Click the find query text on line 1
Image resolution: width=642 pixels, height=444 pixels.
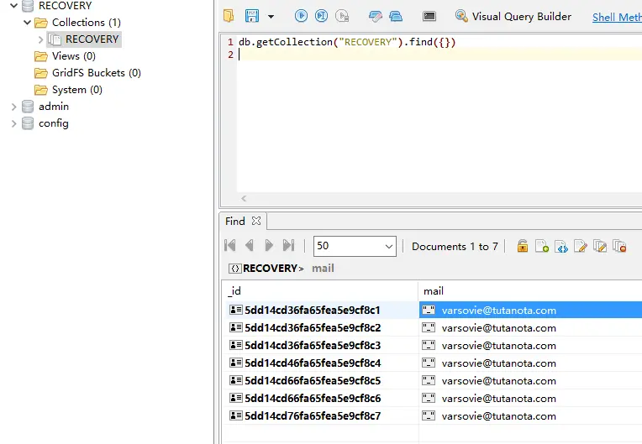click(x=347, y=42)
